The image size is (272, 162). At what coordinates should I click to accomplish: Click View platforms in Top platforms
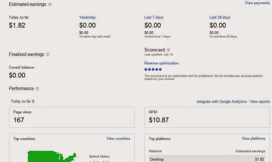[253, 138]
